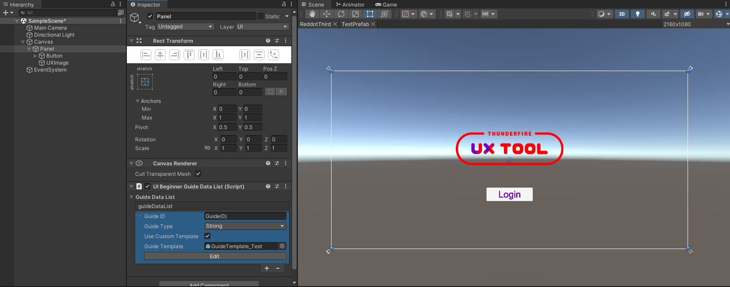Lock the Inspector panel
The width and height of the screenshot is (730, 287).
[x=283, y=4]
